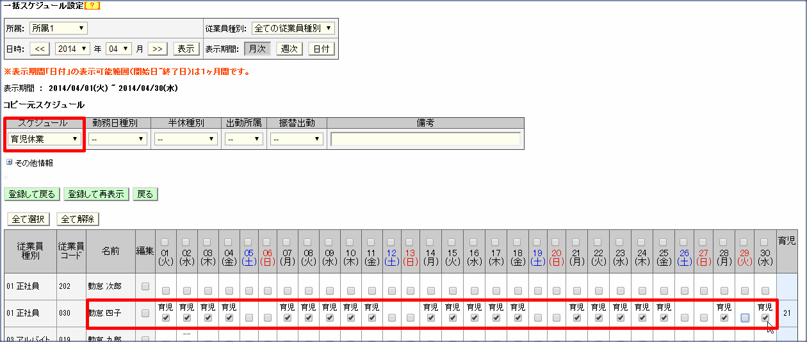Select the 育児休業 schedule dropdown
The width and height of the screenshot is (807, 342).
pyautogui.click(x=45, y=139)
